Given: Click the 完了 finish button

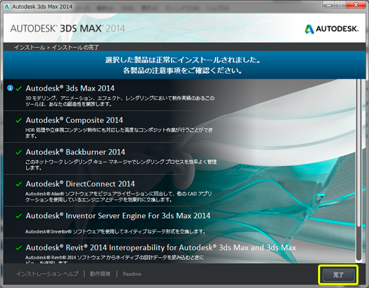Looking at the screenshot, I should (338, 275).
